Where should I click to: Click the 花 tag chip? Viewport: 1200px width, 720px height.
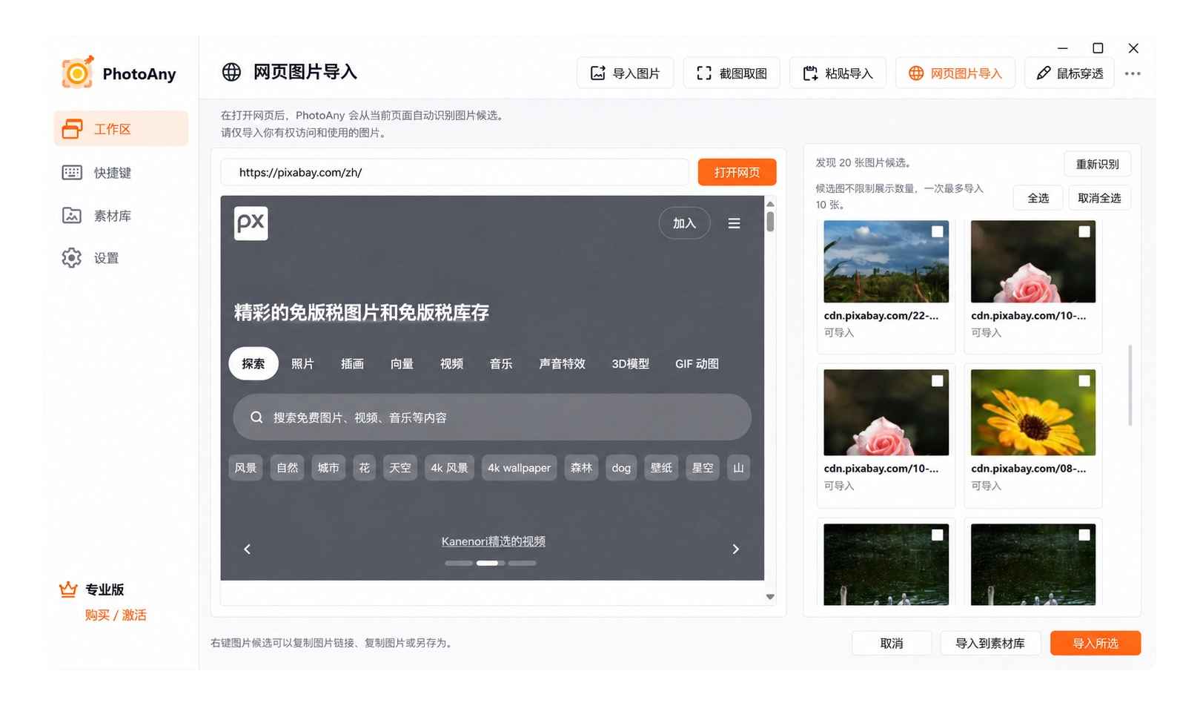click(364, 468)
